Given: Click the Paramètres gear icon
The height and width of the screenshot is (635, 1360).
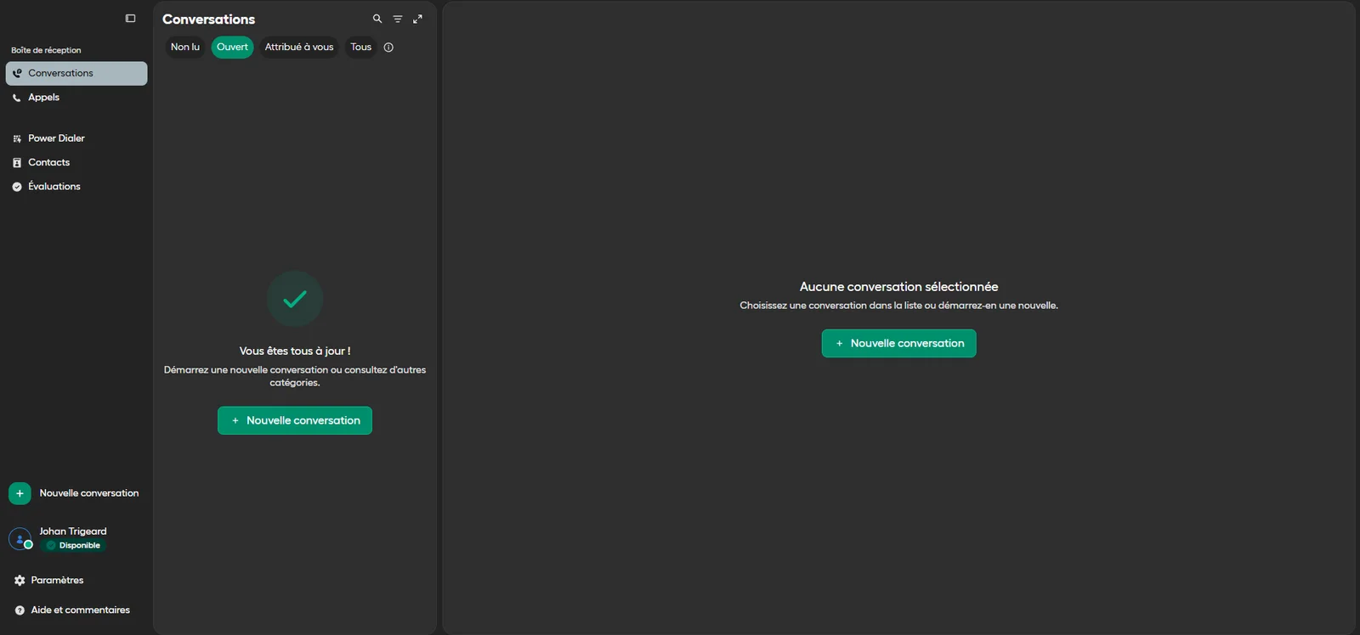Looking at the screenshot, I should 20,581.
